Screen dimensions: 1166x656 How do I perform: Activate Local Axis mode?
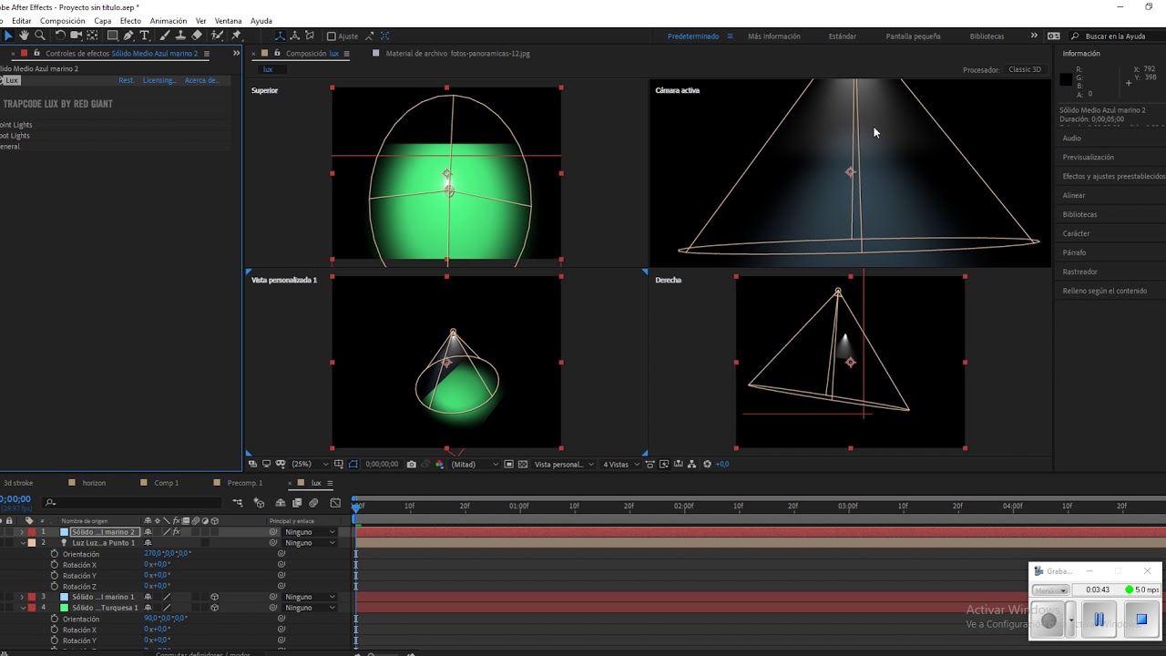point(280,36)
